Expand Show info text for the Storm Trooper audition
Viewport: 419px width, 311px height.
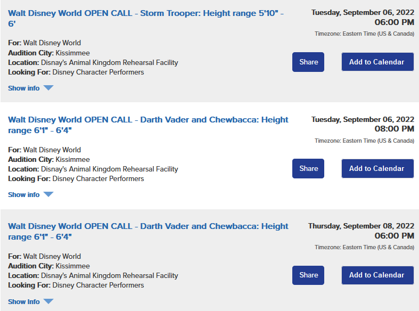click(x=24, y=88)
